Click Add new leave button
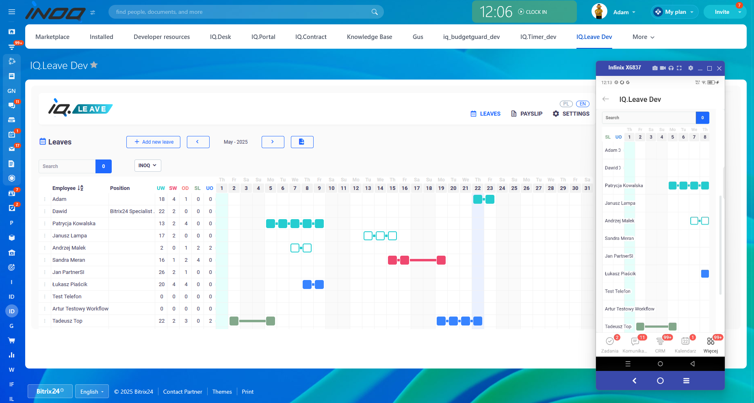 tap(153, 142)
